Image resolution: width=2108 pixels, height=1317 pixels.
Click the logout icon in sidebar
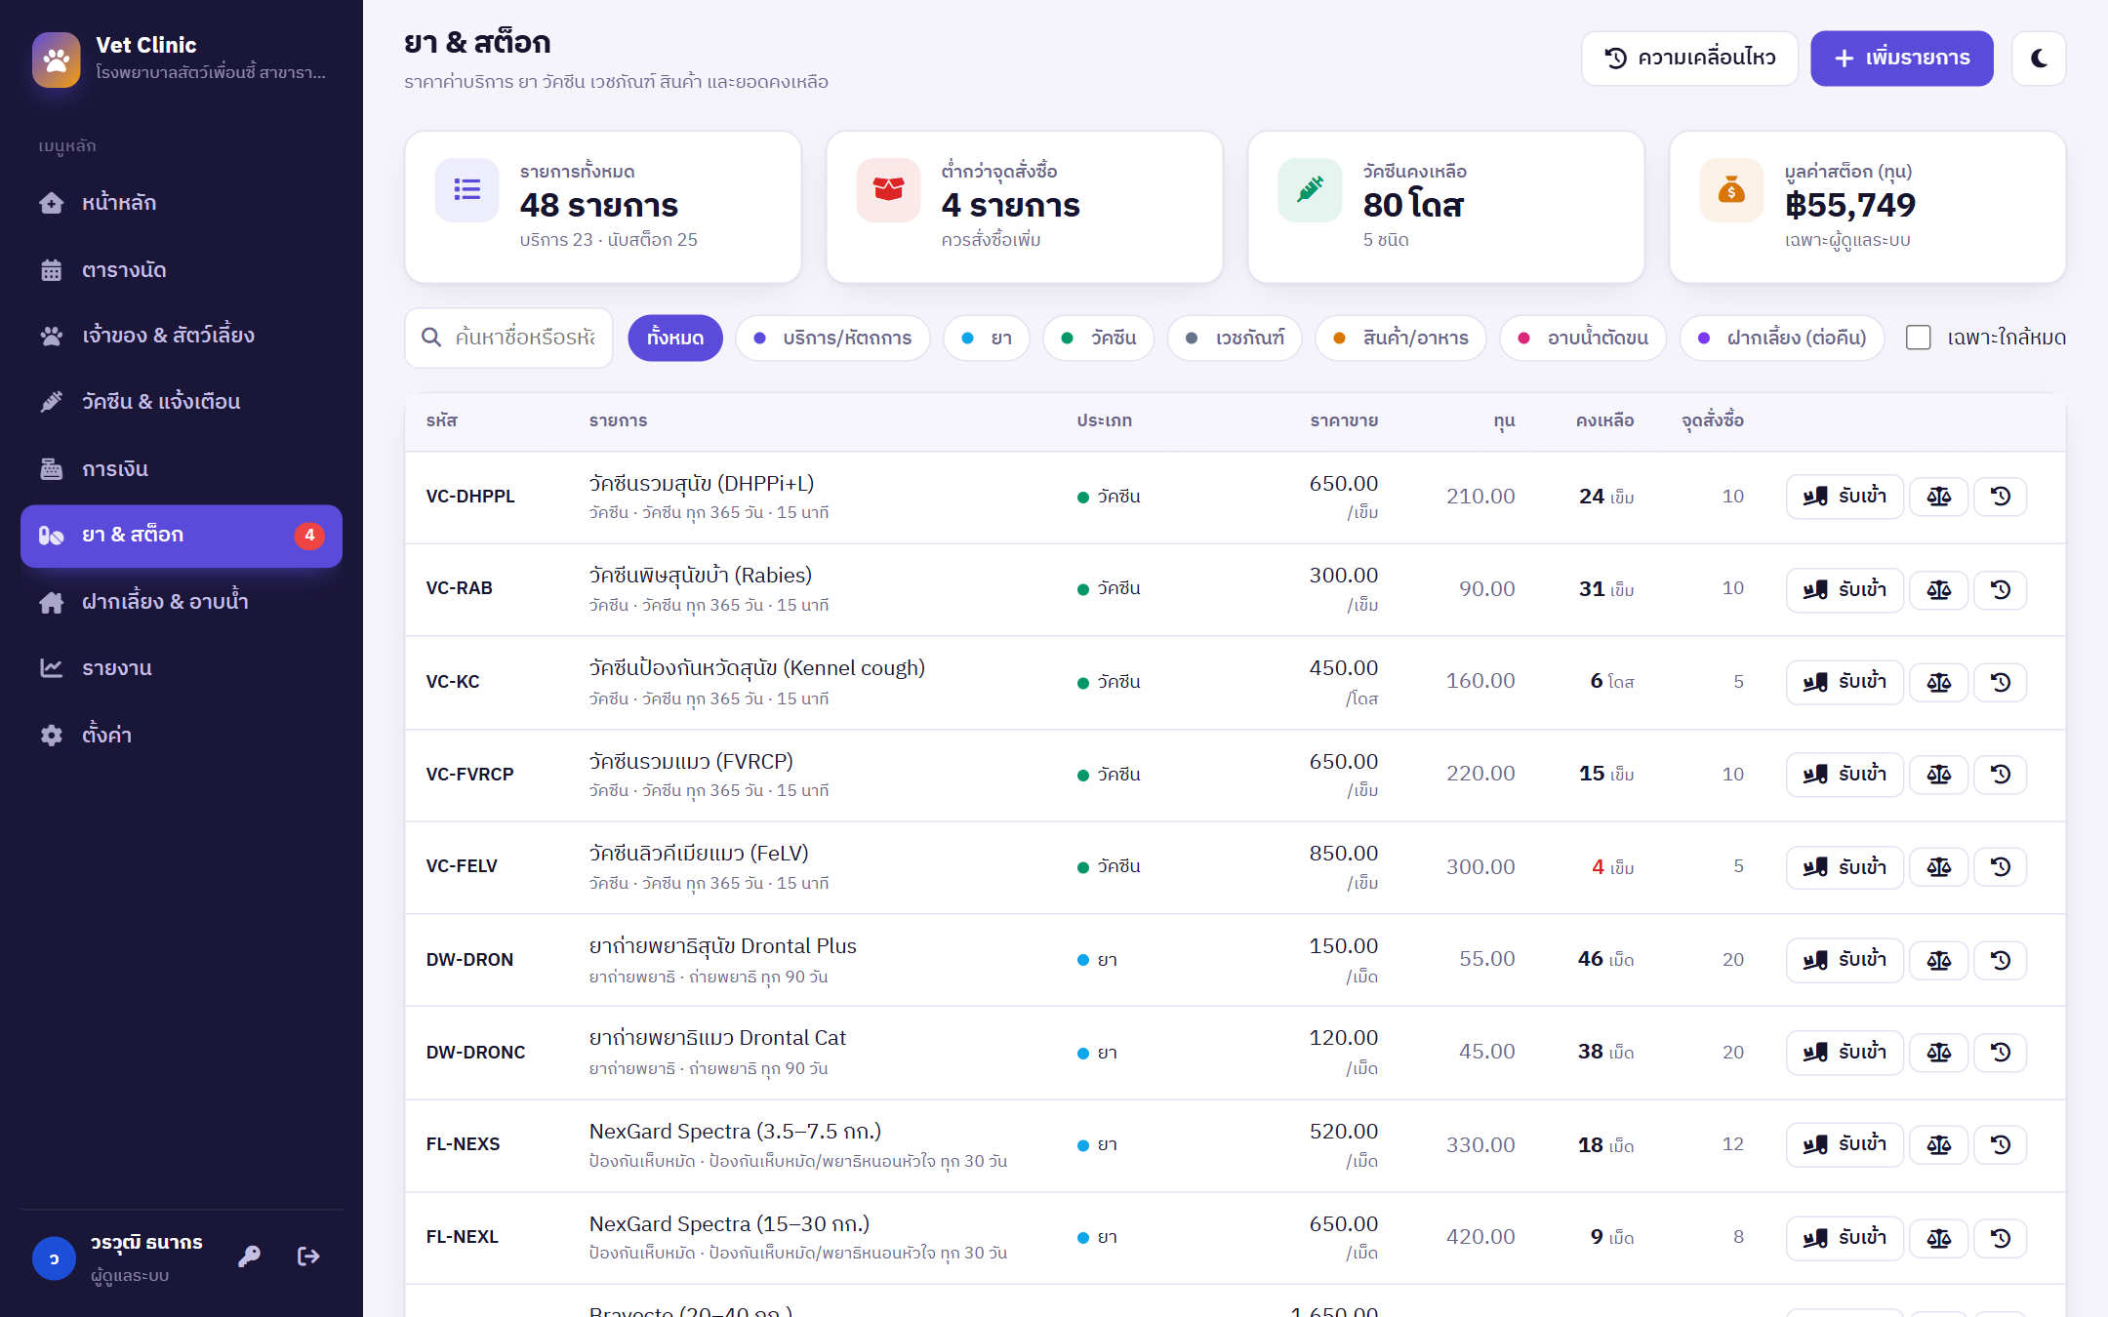(308, 1256)
